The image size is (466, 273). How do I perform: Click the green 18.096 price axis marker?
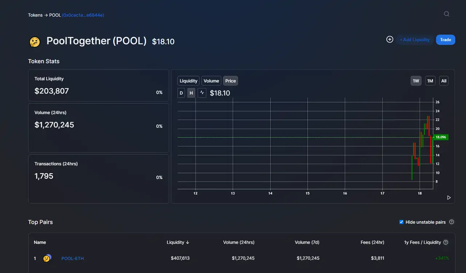441,137
